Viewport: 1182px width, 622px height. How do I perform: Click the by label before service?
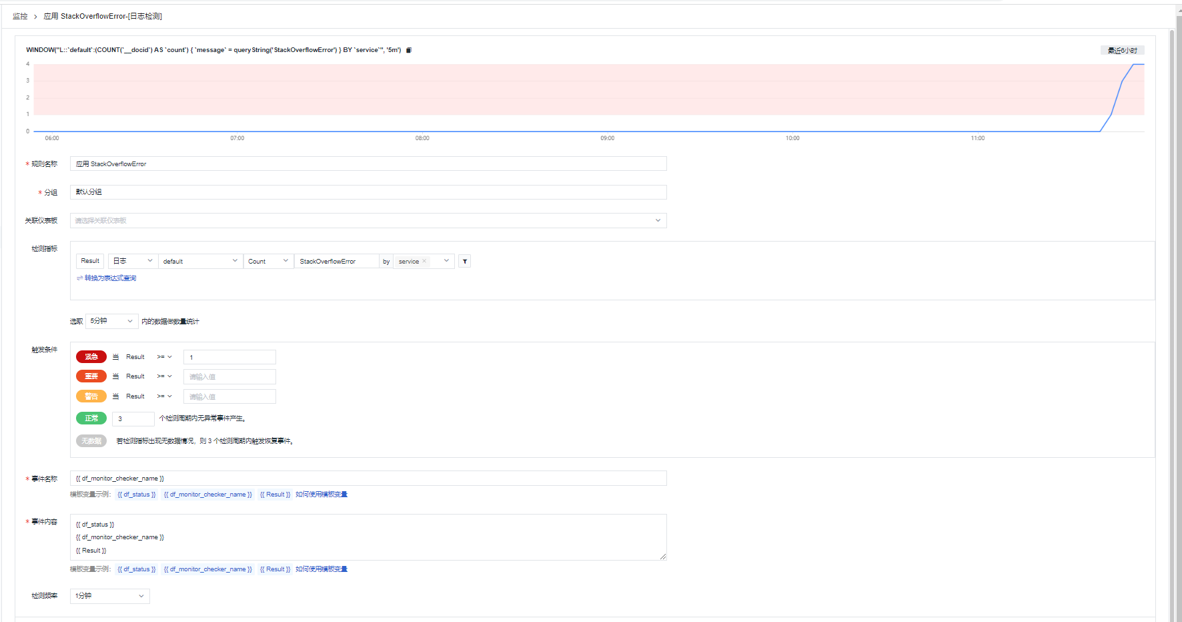[386, 262]
